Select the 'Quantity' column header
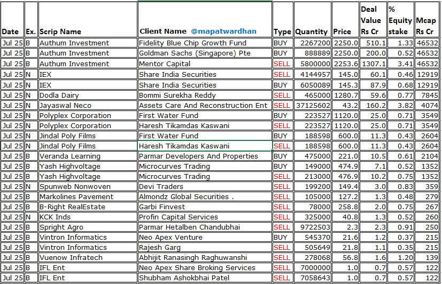Viewport: 442px width, 284px height. [x=312, y=19]
